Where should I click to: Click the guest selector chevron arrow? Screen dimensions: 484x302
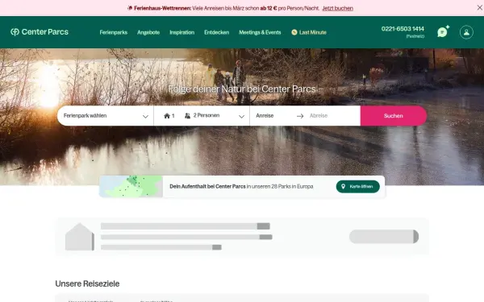click(x=241, y=117)
